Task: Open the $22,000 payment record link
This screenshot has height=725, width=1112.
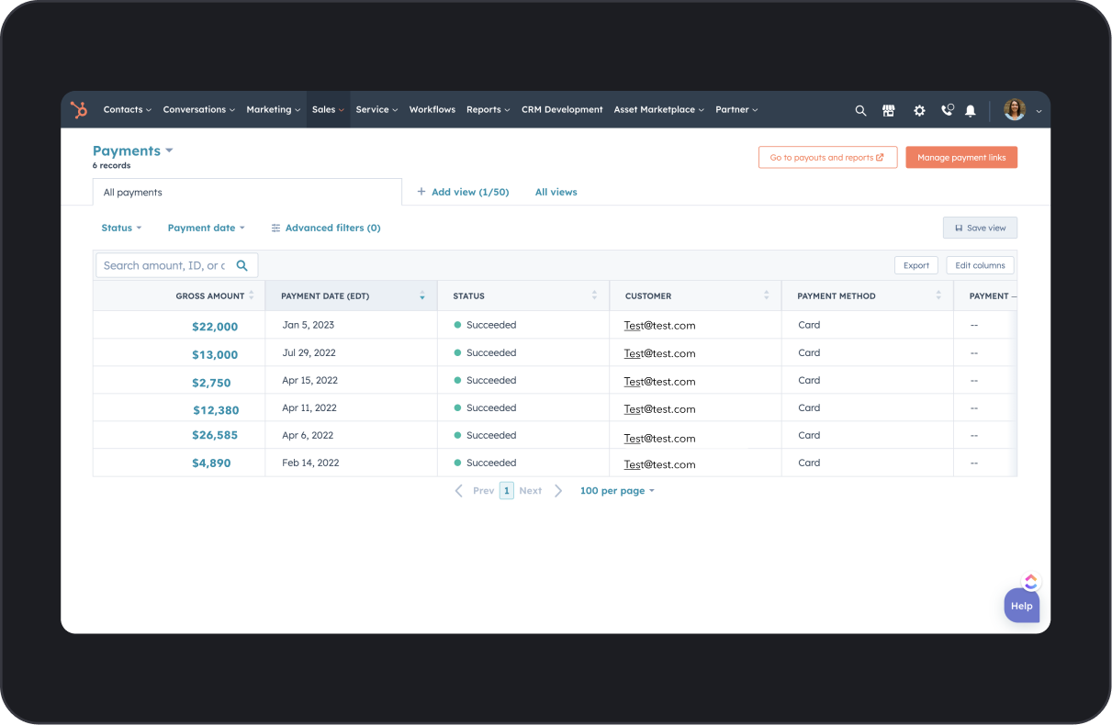Action: 215,326
